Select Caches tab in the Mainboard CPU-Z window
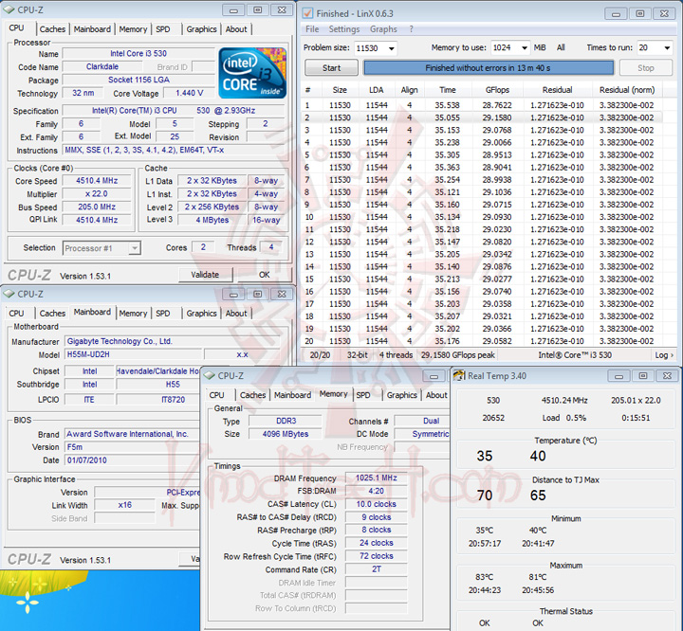 tap(52, 314)
